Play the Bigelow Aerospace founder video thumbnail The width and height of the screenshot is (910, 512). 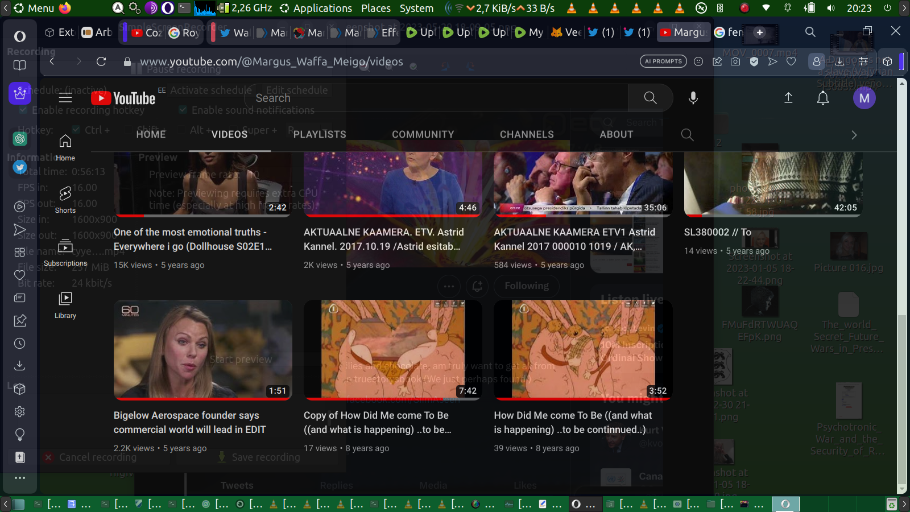pyautogui.click(x=203, y=349)
